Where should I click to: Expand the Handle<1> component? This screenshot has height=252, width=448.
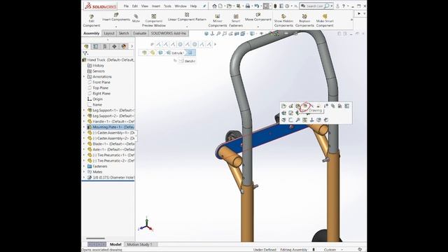click(84, 121)
